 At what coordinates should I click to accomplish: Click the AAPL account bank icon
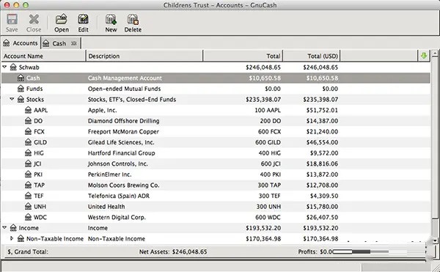coord(28,110)
